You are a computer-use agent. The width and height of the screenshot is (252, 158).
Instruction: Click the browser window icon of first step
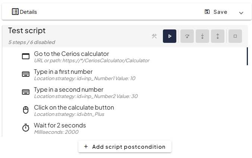pos(26,57)
